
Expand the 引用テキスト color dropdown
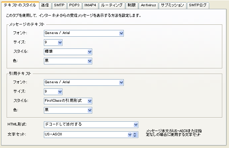(x=68, y=110)
